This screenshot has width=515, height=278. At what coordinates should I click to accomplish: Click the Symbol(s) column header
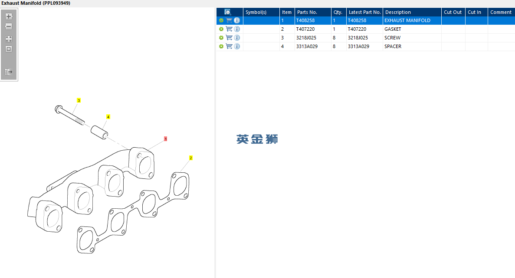tap(262, 12)
